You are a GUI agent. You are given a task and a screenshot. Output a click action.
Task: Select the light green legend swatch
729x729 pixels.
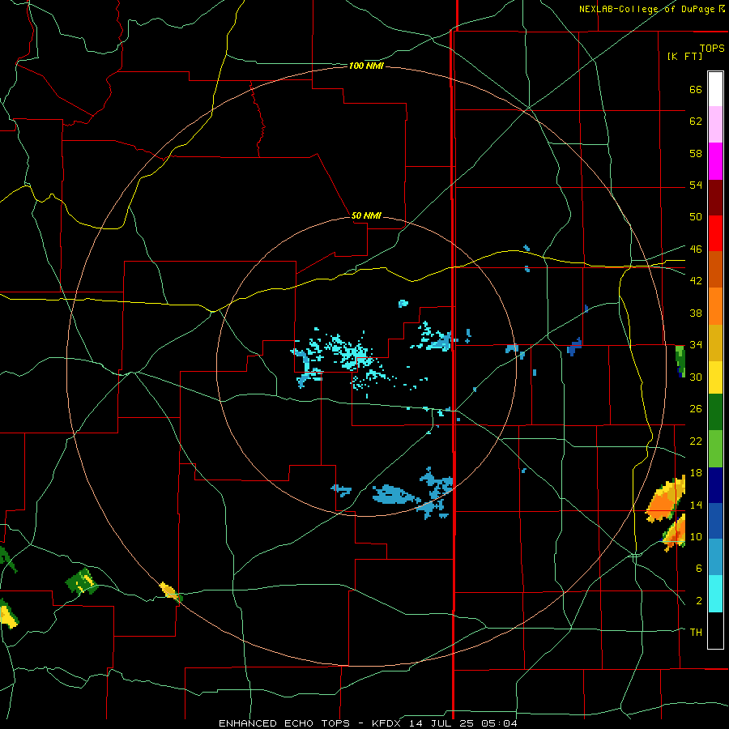click(x=715, y=449)
